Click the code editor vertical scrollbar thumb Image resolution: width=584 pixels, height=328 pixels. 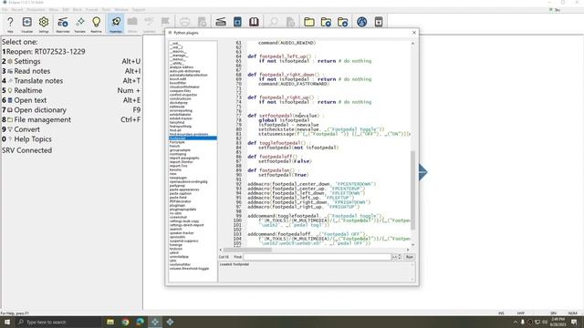point(412,190)
